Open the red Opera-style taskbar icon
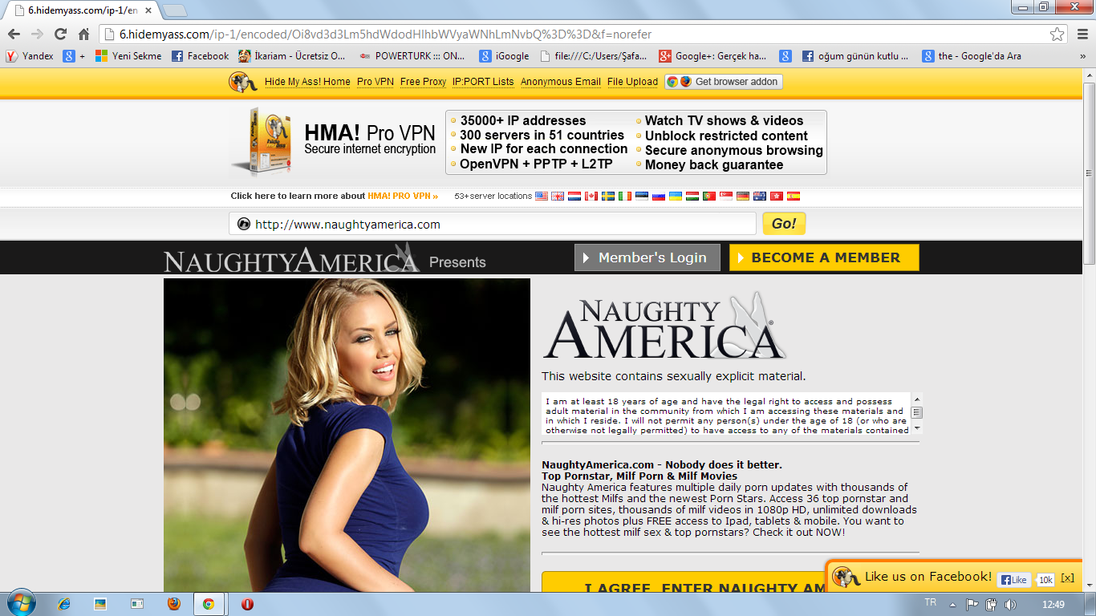The image size is (1096, 616). [248, 604]
